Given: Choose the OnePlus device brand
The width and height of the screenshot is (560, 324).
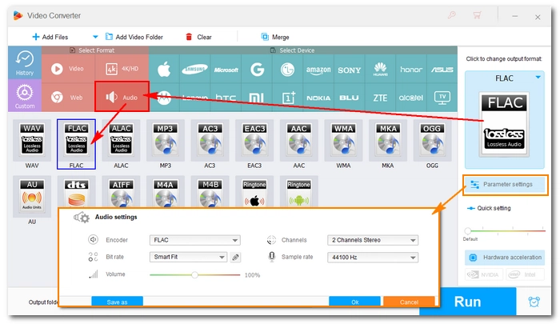Looking at the screenshot, I should [x=287, y=98].
